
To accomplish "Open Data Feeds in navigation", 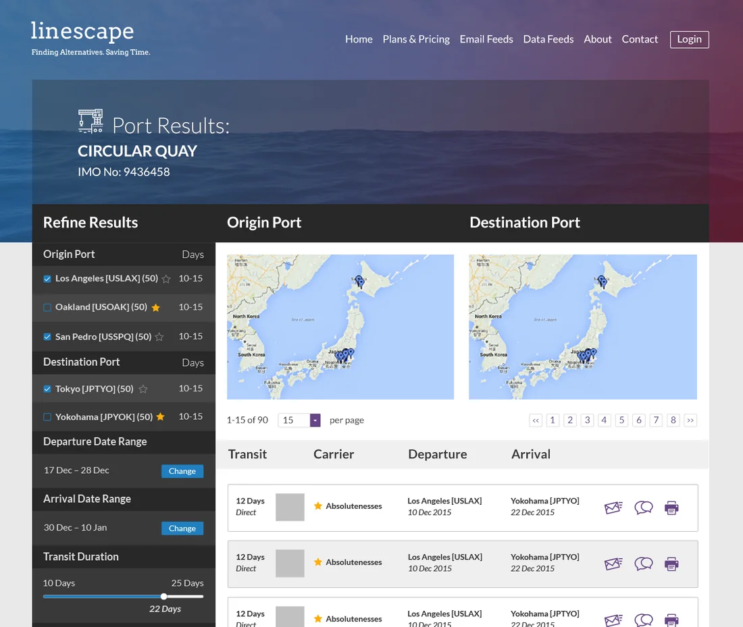I will (x=548, y=39).
